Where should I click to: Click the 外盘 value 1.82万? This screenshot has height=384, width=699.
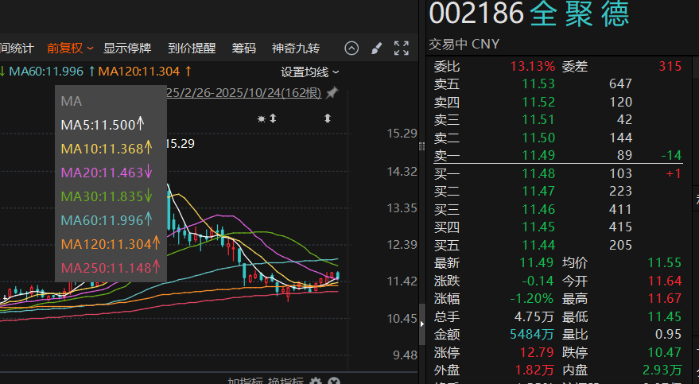(x=534, y=370)
